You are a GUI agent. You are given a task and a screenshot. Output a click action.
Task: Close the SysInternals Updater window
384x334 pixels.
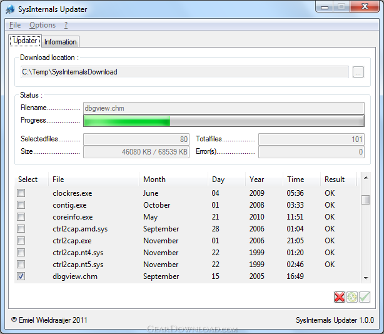pos(365,7)
